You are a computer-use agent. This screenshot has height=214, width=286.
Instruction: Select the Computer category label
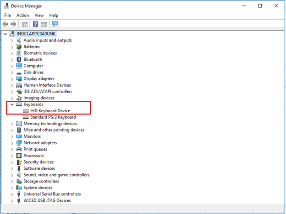(x=33, y=66)
